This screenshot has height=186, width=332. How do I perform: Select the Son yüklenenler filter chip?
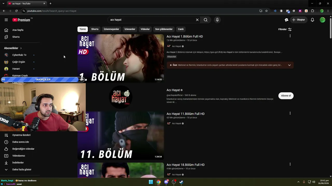tap(164, 29)
